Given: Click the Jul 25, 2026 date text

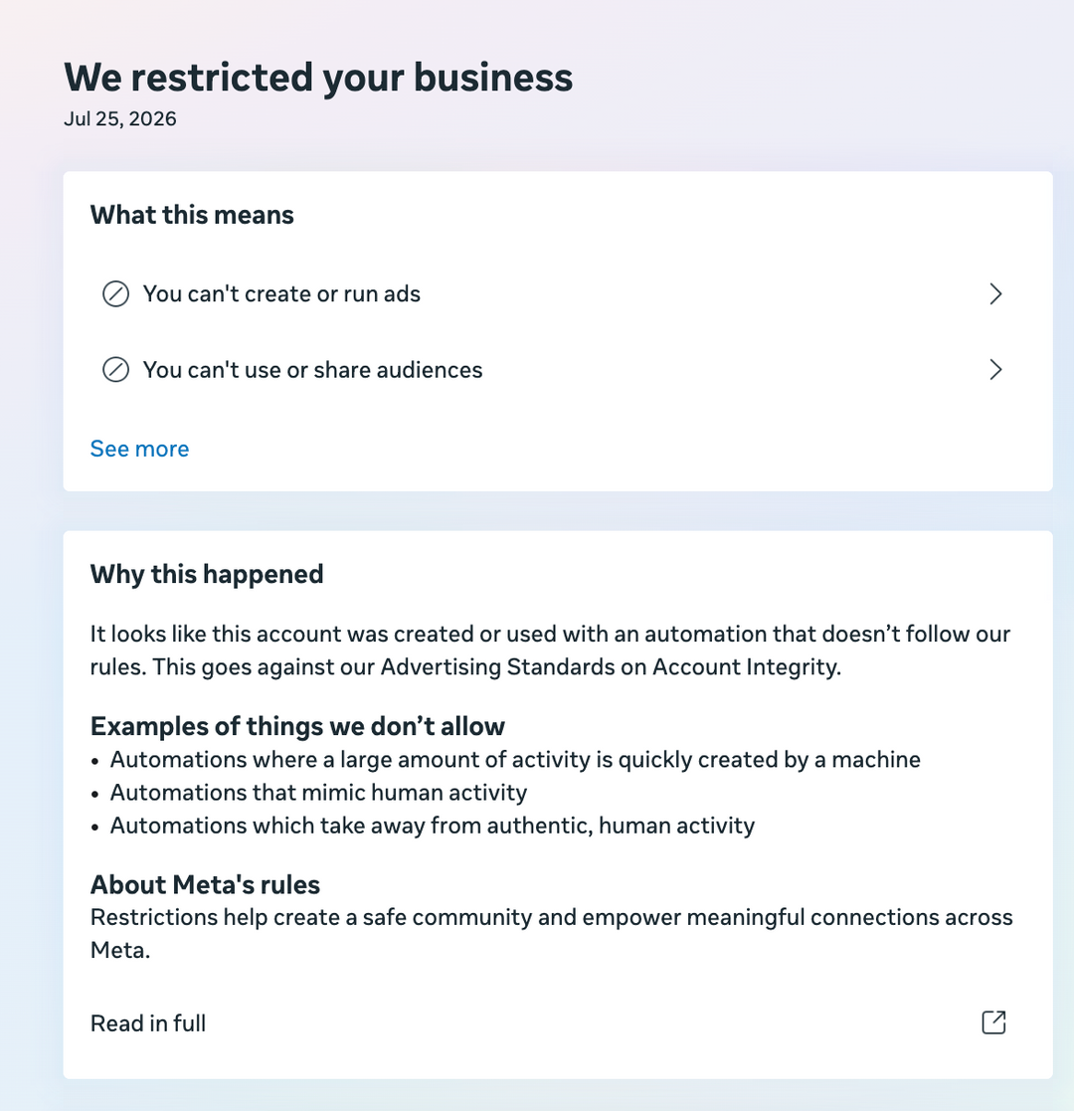Looking at the screenshot, I should coord(119,118).
